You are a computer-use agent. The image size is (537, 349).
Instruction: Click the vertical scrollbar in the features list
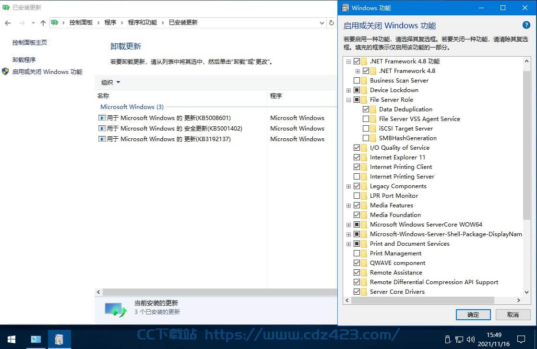coord(526,145)
